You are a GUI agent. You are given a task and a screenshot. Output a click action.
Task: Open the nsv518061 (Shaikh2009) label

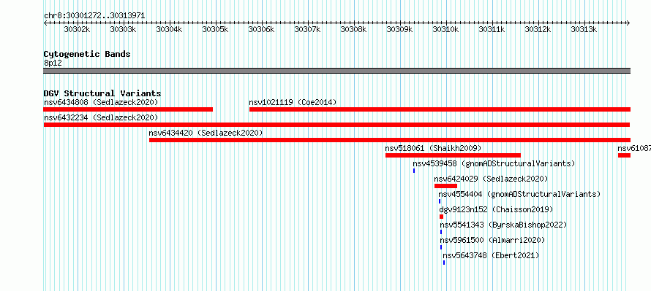point(433,148)
